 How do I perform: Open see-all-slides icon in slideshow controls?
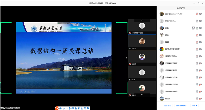coord(29,92)
